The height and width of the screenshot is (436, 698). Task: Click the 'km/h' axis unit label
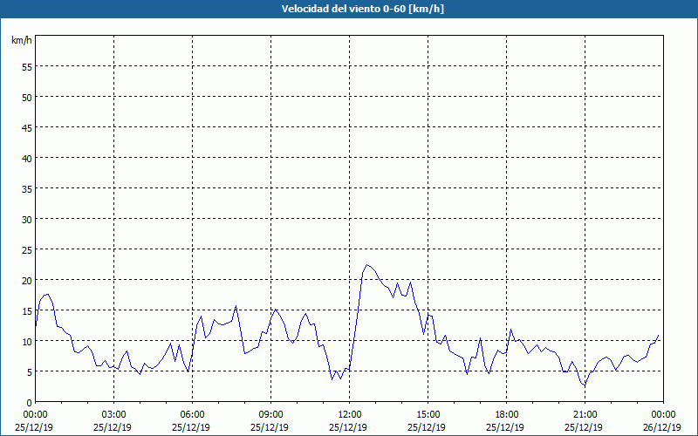click(21, 40)
